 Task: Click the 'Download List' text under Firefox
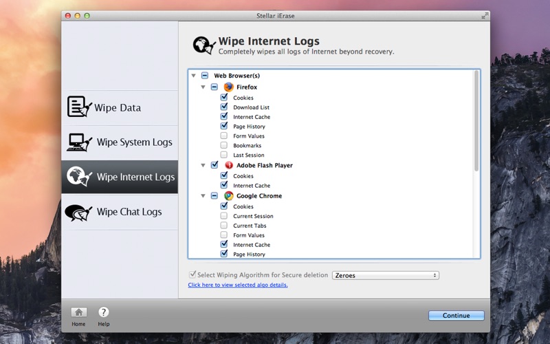[251, 107]
